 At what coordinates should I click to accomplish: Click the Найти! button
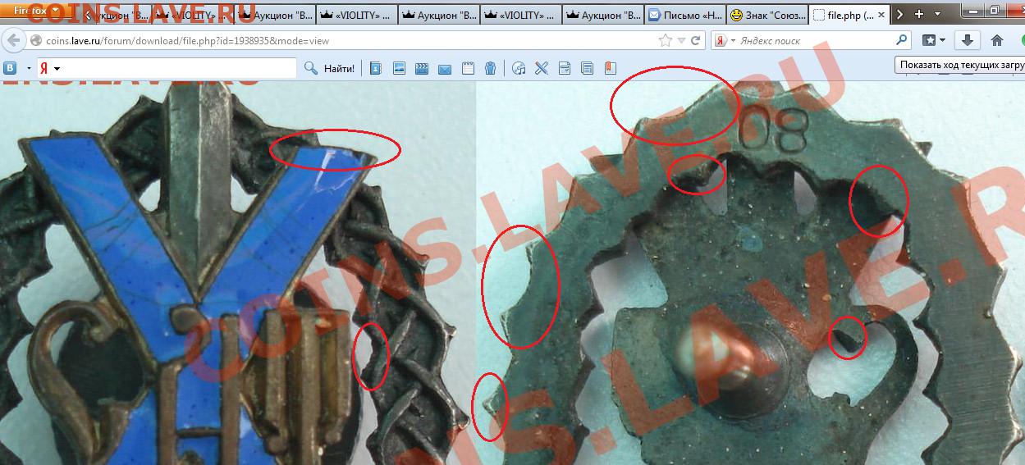[339, 68]
